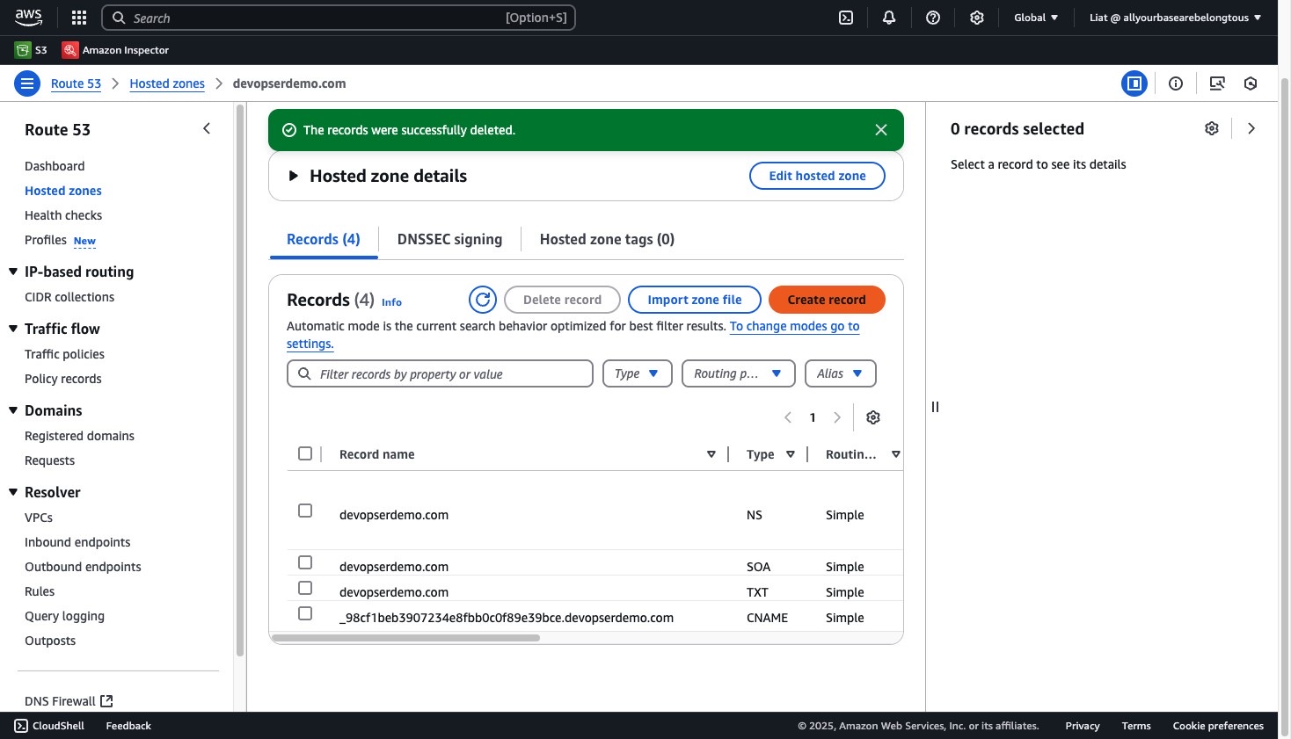Click the refresh records icon
Image resolution: width=1291 pixels, height=739 pixels.
(483, 300)
